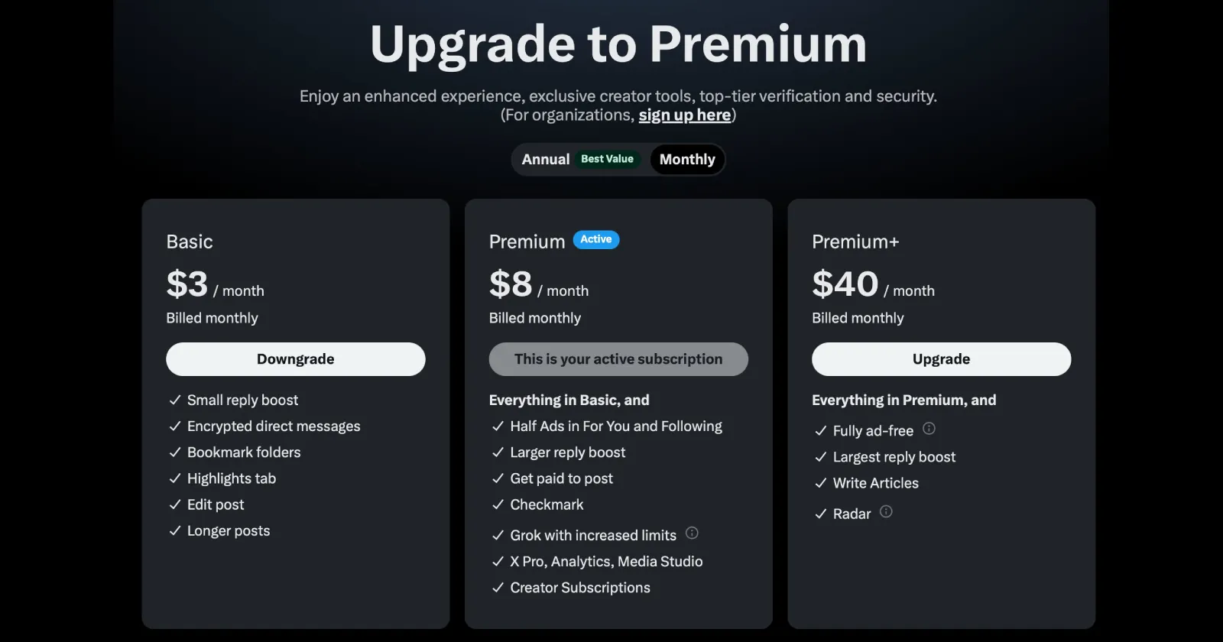This screenshot has width=1223, height=642.
Task: Click checkmark icon next to Write Articles
Action: pos(821,484)
